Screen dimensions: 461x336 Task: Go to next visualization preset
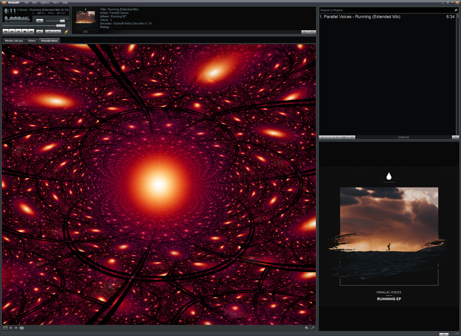(x=16, y=328)
